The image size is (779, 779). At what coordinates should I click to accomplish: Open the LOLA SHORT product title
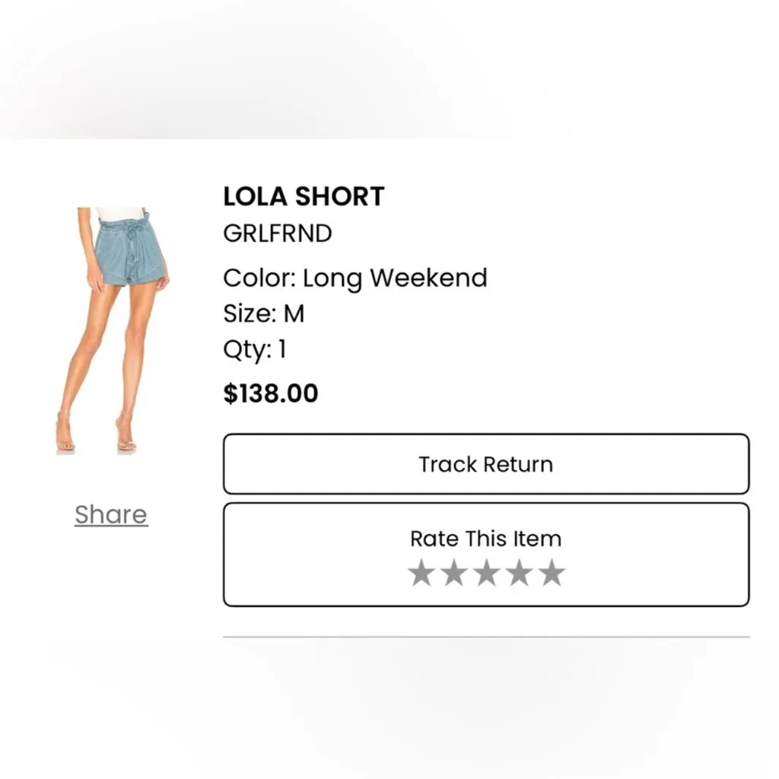coord(304,196)
